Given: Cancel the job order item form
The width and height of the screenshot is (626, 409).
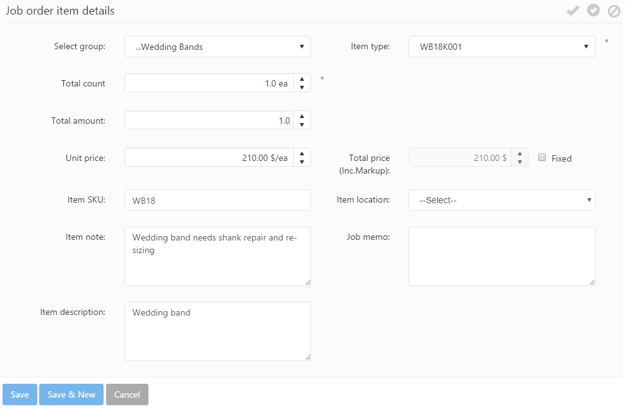Looking at the screenshot, I should point(127,394).
